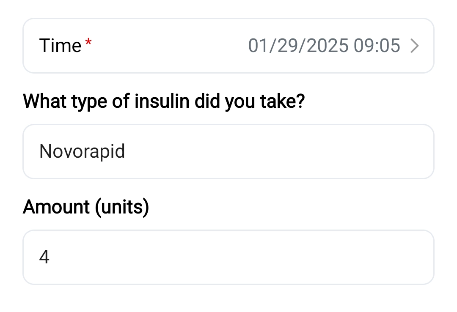Click the word '(units)' in Amount label
This screenshot has height=312, width=457.
122,207
